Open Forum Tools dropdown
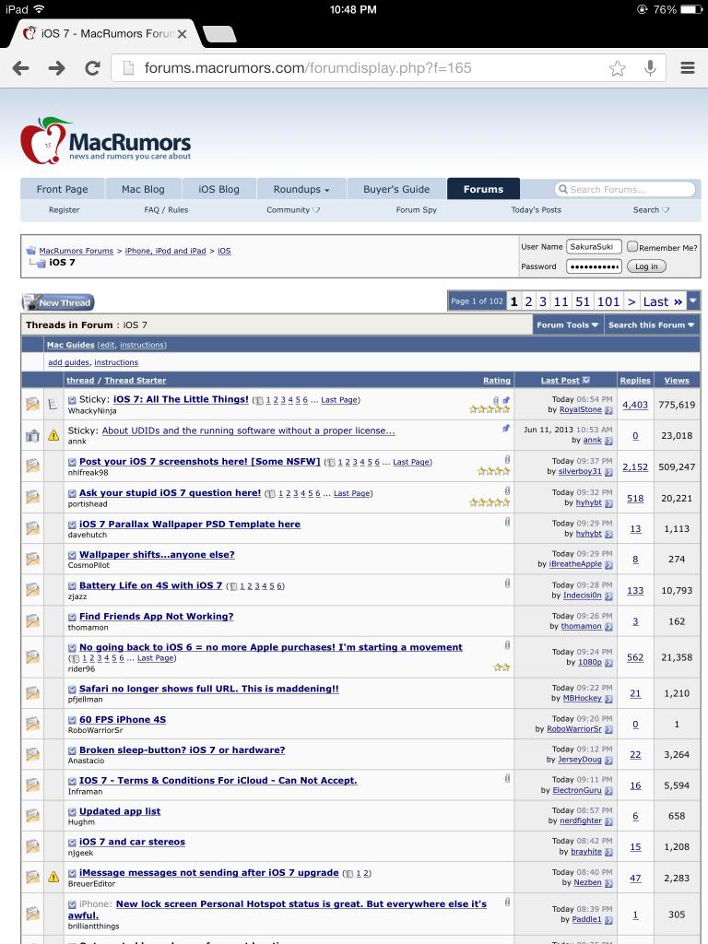708x944 pixels. [568, 325]
